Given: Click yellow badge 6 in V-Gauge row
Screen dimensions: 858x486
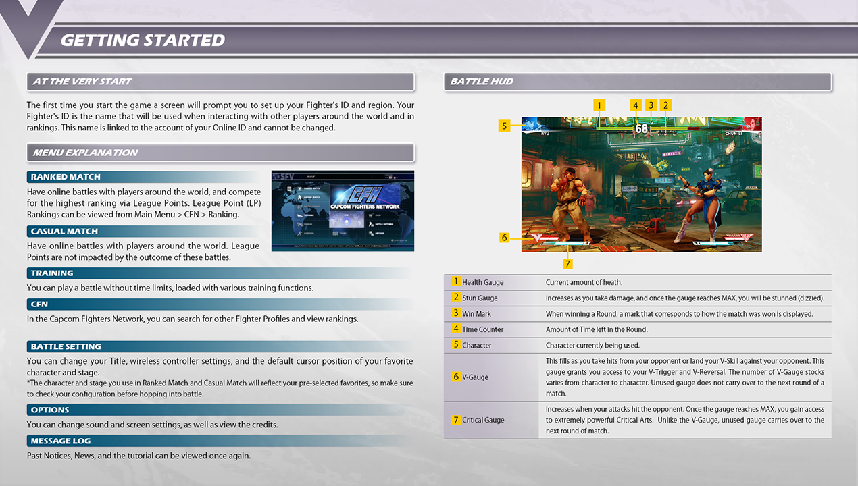Looking at the screenshot, I should tap(456, 377).
